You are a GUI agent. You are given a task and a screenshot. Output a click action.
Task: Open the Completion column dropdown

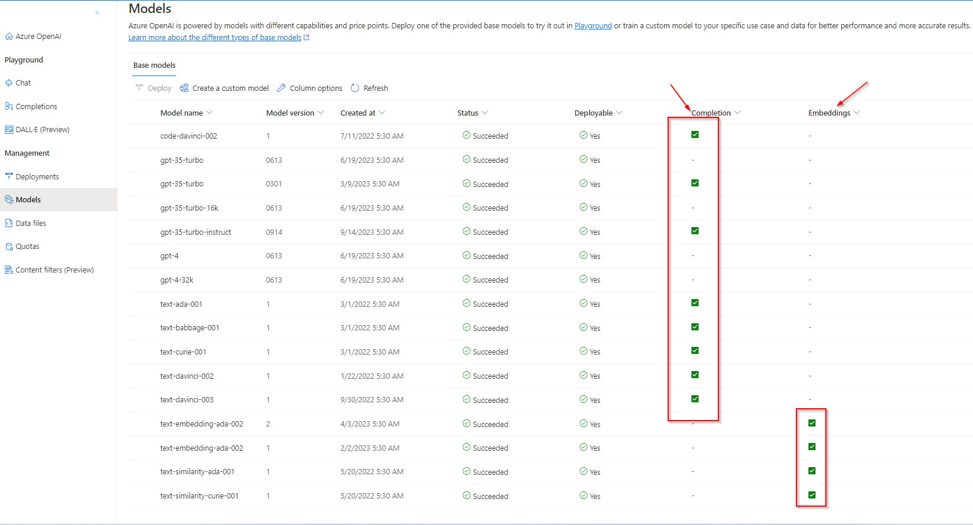(737, 113)
